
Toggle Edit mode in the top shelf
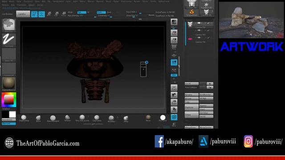(x=34, y=14)
